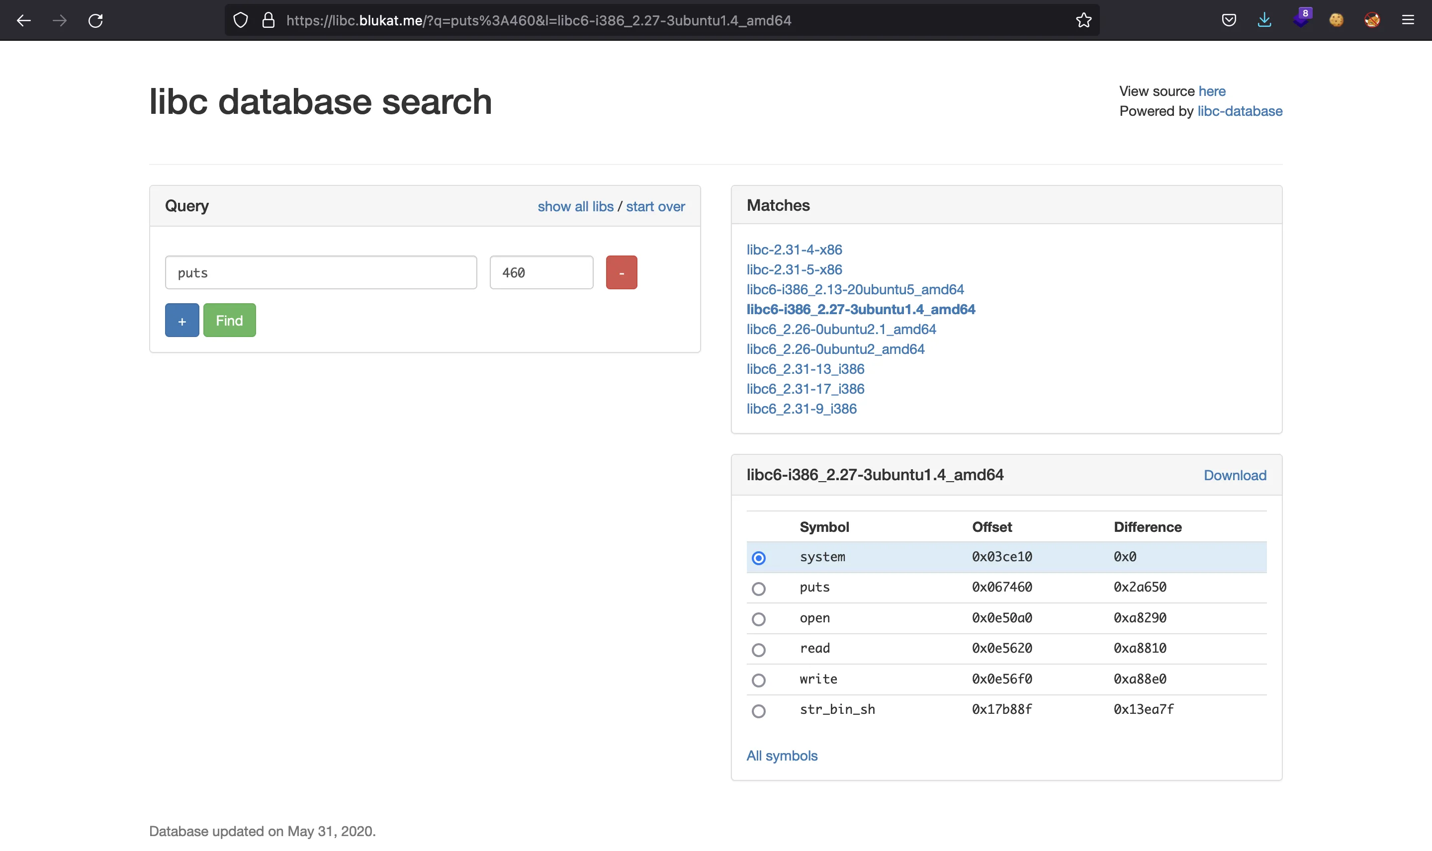This screenshot has width=1432, height=851.
Task: Open match libc-2.31-4-x86
Action: [794, 250]
